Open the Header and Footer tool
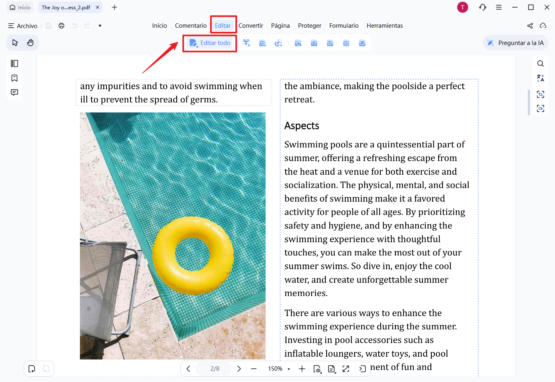 [346, 43]
